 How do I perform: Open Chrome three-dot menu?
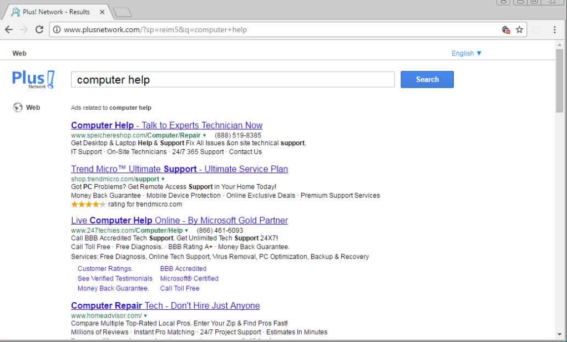[554, 30]
